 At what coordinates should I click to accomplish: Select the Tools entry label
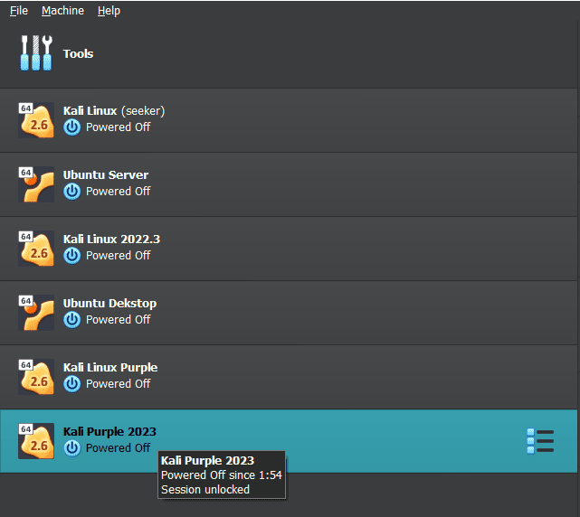point(78,54)
